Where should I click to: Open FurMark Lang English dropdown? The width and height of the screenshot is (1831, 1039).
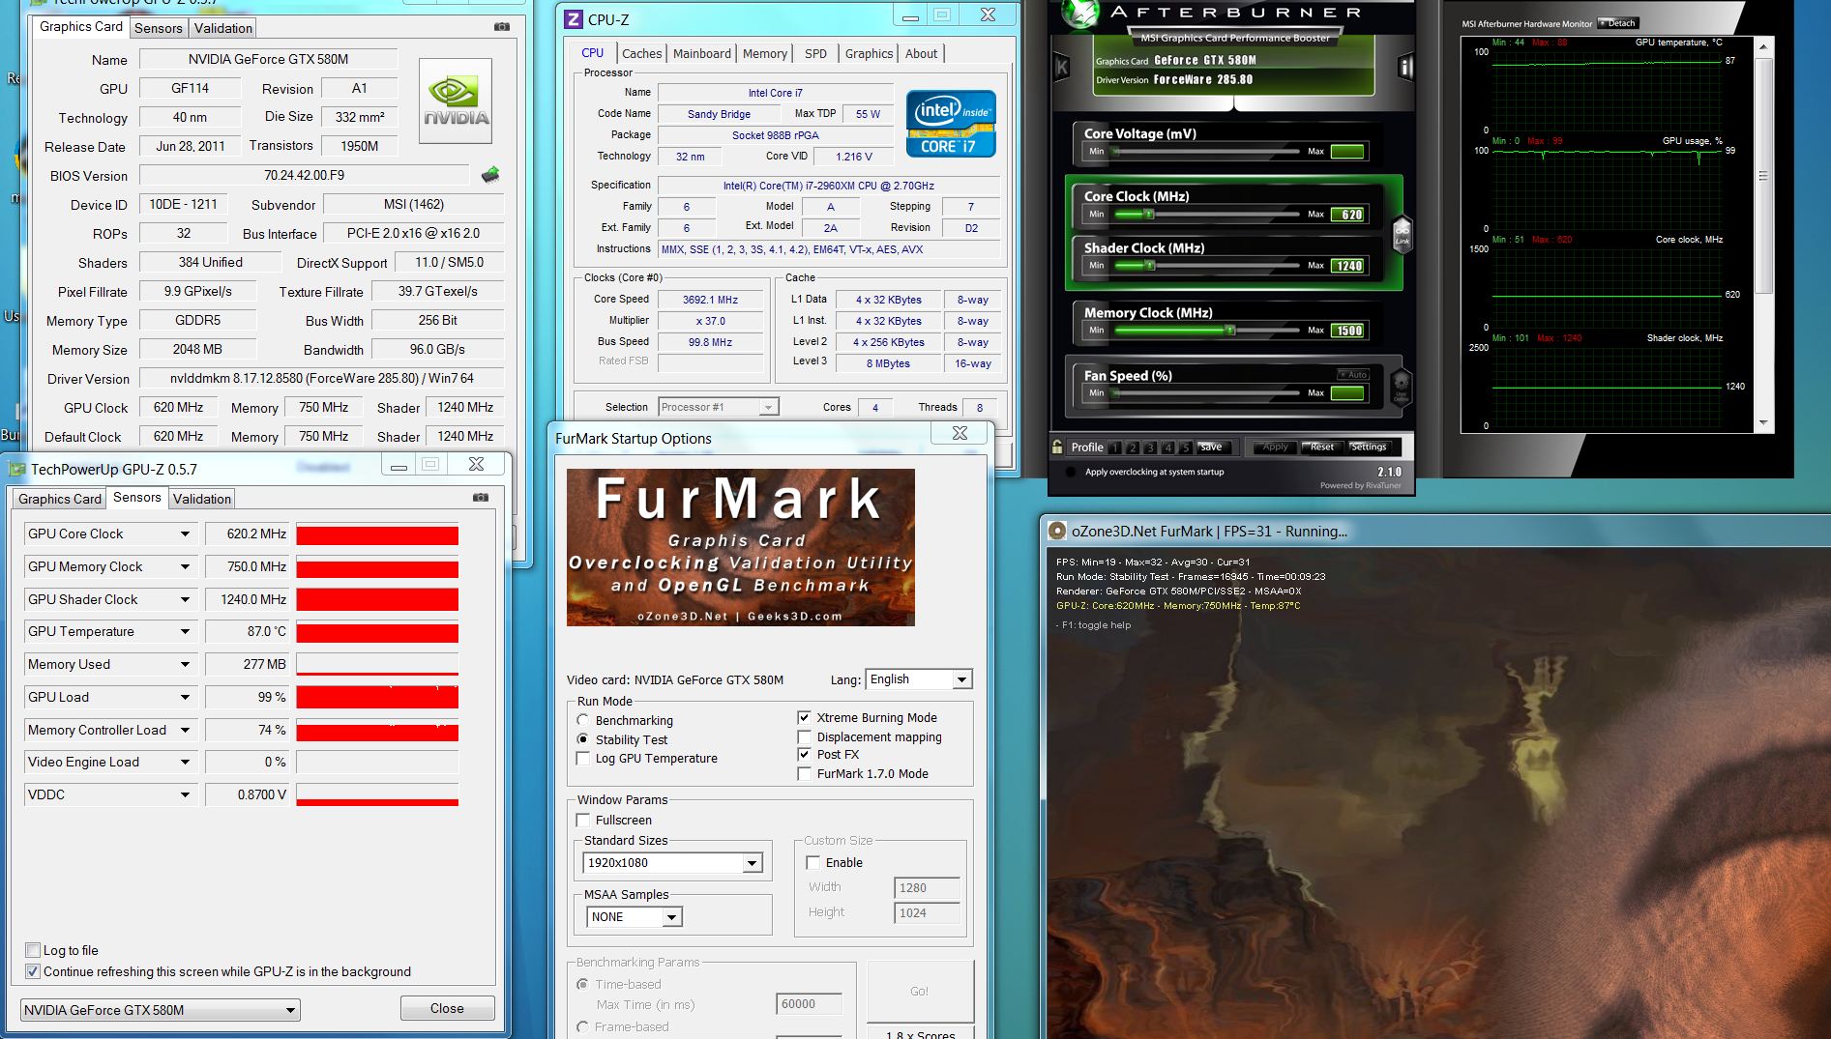coord(918,679)
